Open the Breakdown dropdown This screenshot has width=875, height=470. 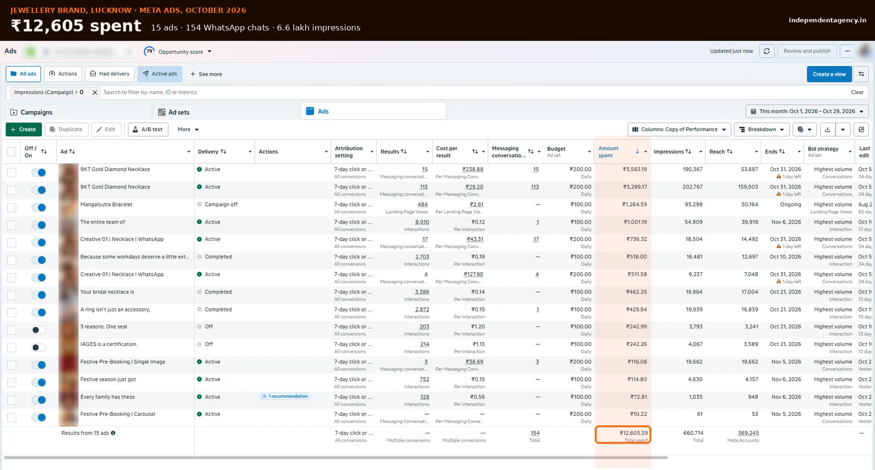click(761, 130)
